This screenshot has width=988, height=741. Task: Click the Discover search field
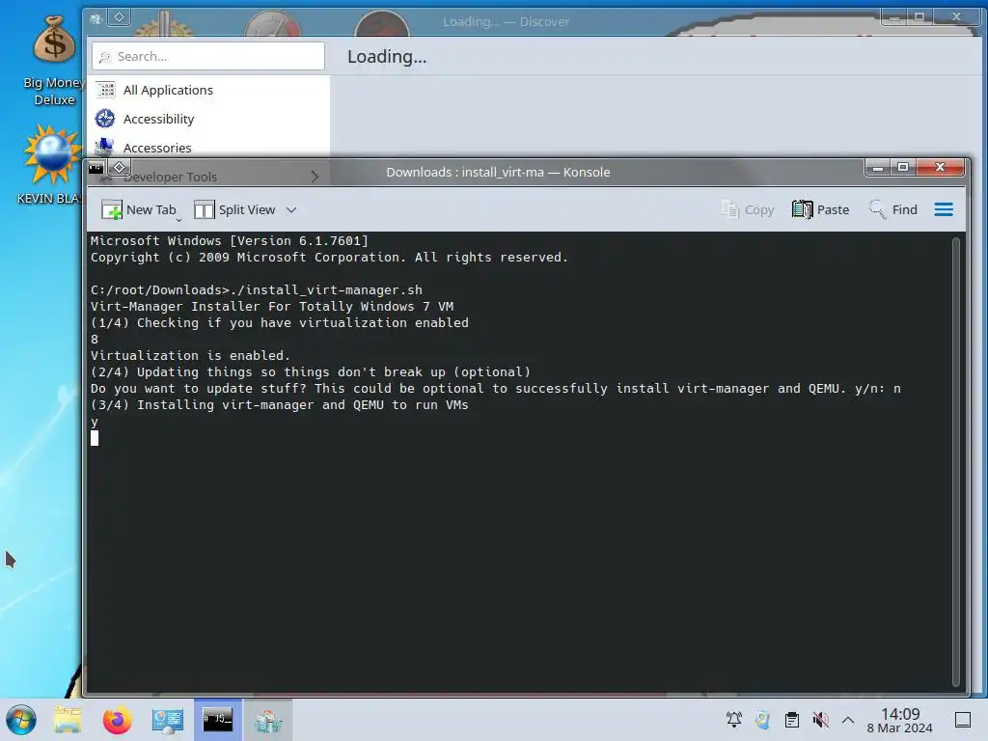coord(208,56)
